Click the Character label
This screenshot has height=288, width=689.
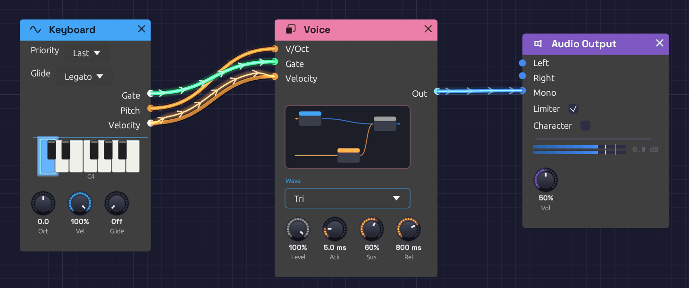pyautogui.click(x=553, y=126)
